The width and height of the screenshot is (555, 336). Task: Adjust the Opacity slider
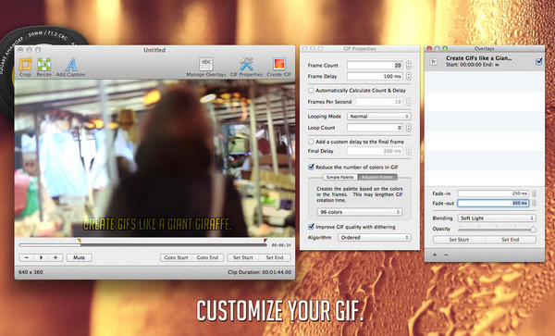tap(497, 230)
